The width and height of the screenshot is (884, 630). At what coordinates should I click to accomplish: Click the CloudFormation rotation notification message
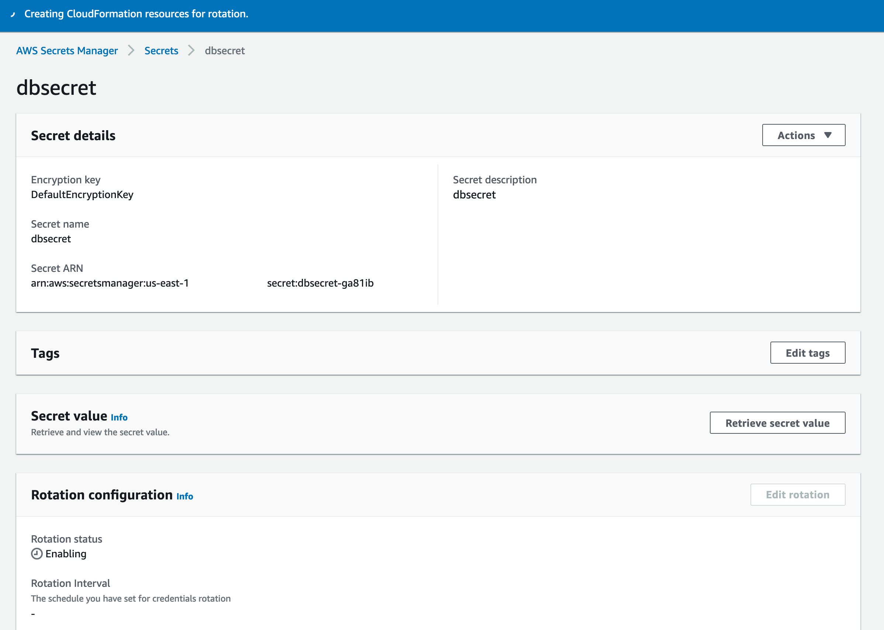click(x=136, y=14)
